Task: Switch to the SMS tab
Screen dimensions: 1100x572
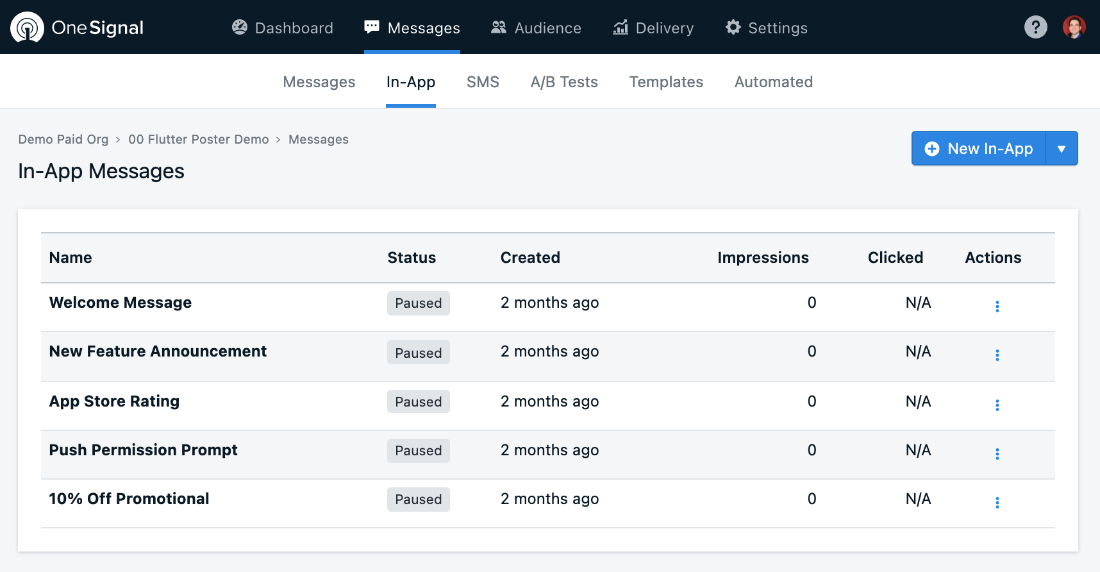Action: pyautogui.click(x=483, y=82)
